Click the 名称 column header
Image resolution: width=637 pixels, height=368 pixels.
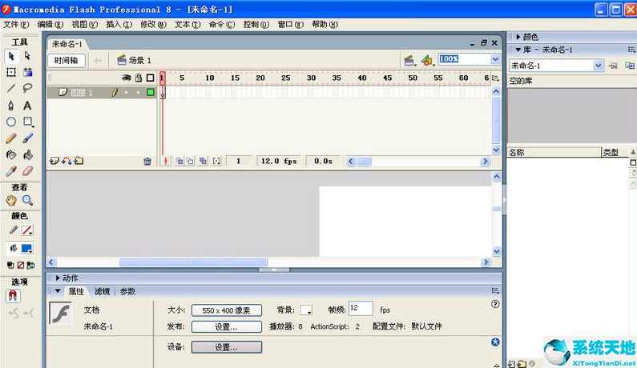tap(554, 153)
